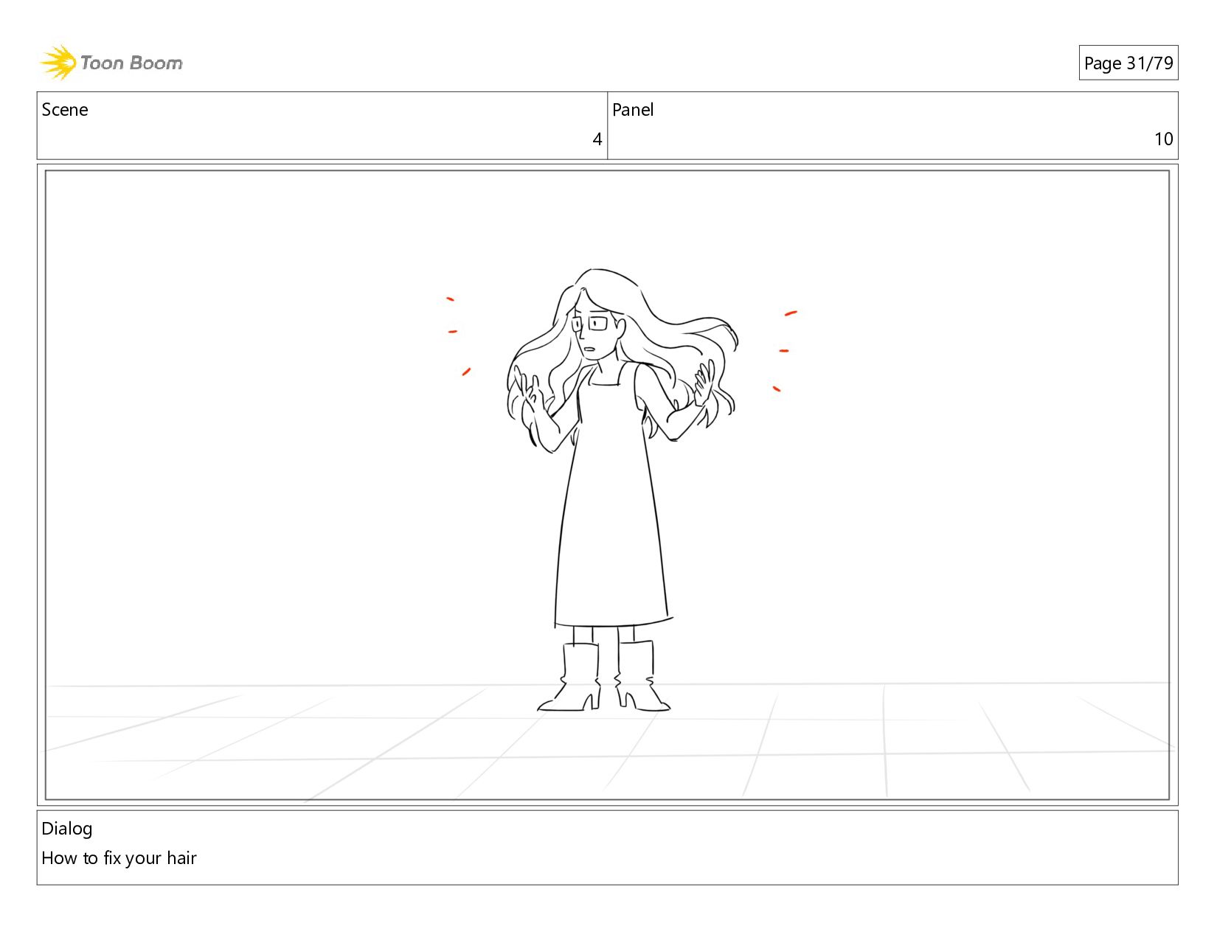Click the panel number '10'

click(1163, 139)
